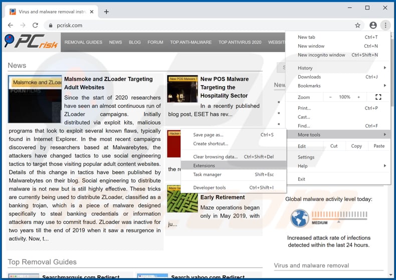Expand the History submenu
This screenshot has width=396, height=280.
341,68
